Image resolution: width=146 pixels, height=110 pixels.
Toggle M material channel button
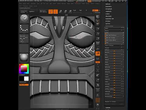pyautogui.click(x=86, y=10)
